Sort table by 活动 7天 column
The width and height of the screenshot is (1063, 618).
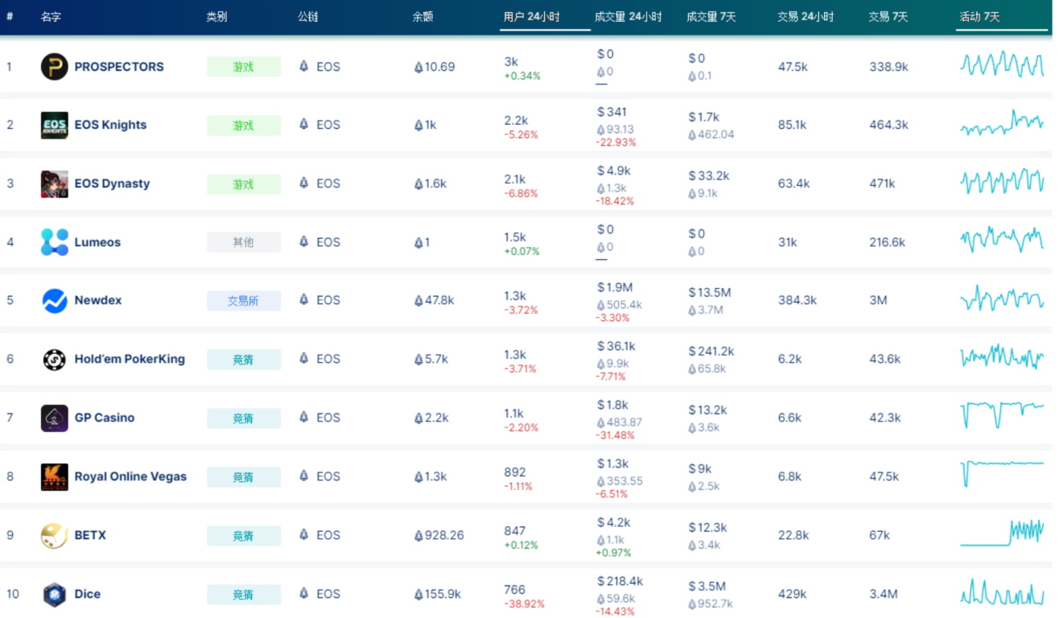[980, 16]
